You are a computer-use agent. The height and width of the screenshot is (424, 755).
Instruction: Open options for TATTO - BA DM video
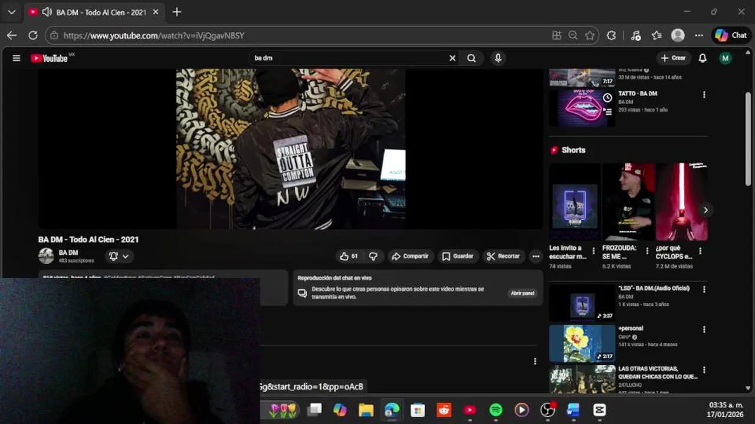[x=704, y=95]
